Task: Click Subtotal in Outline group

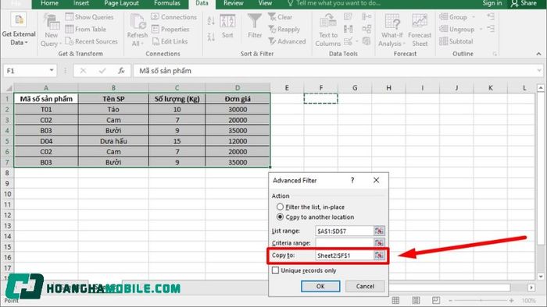Action: pyautogui.click(x=456, y=41)
